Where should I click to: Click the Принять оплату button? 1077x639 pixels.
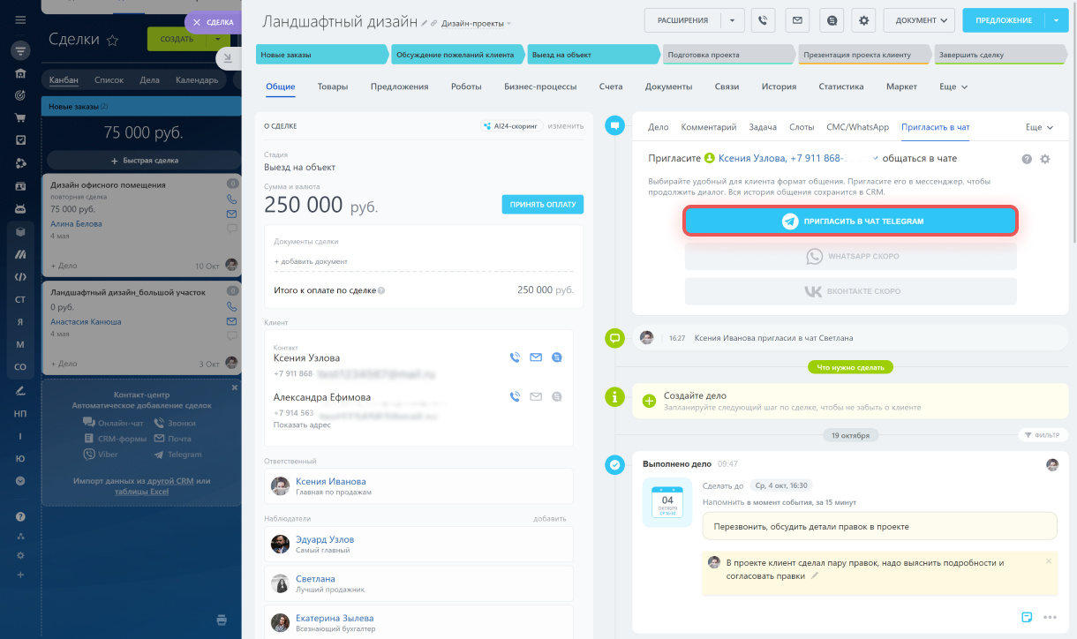(x=542, y=205)
